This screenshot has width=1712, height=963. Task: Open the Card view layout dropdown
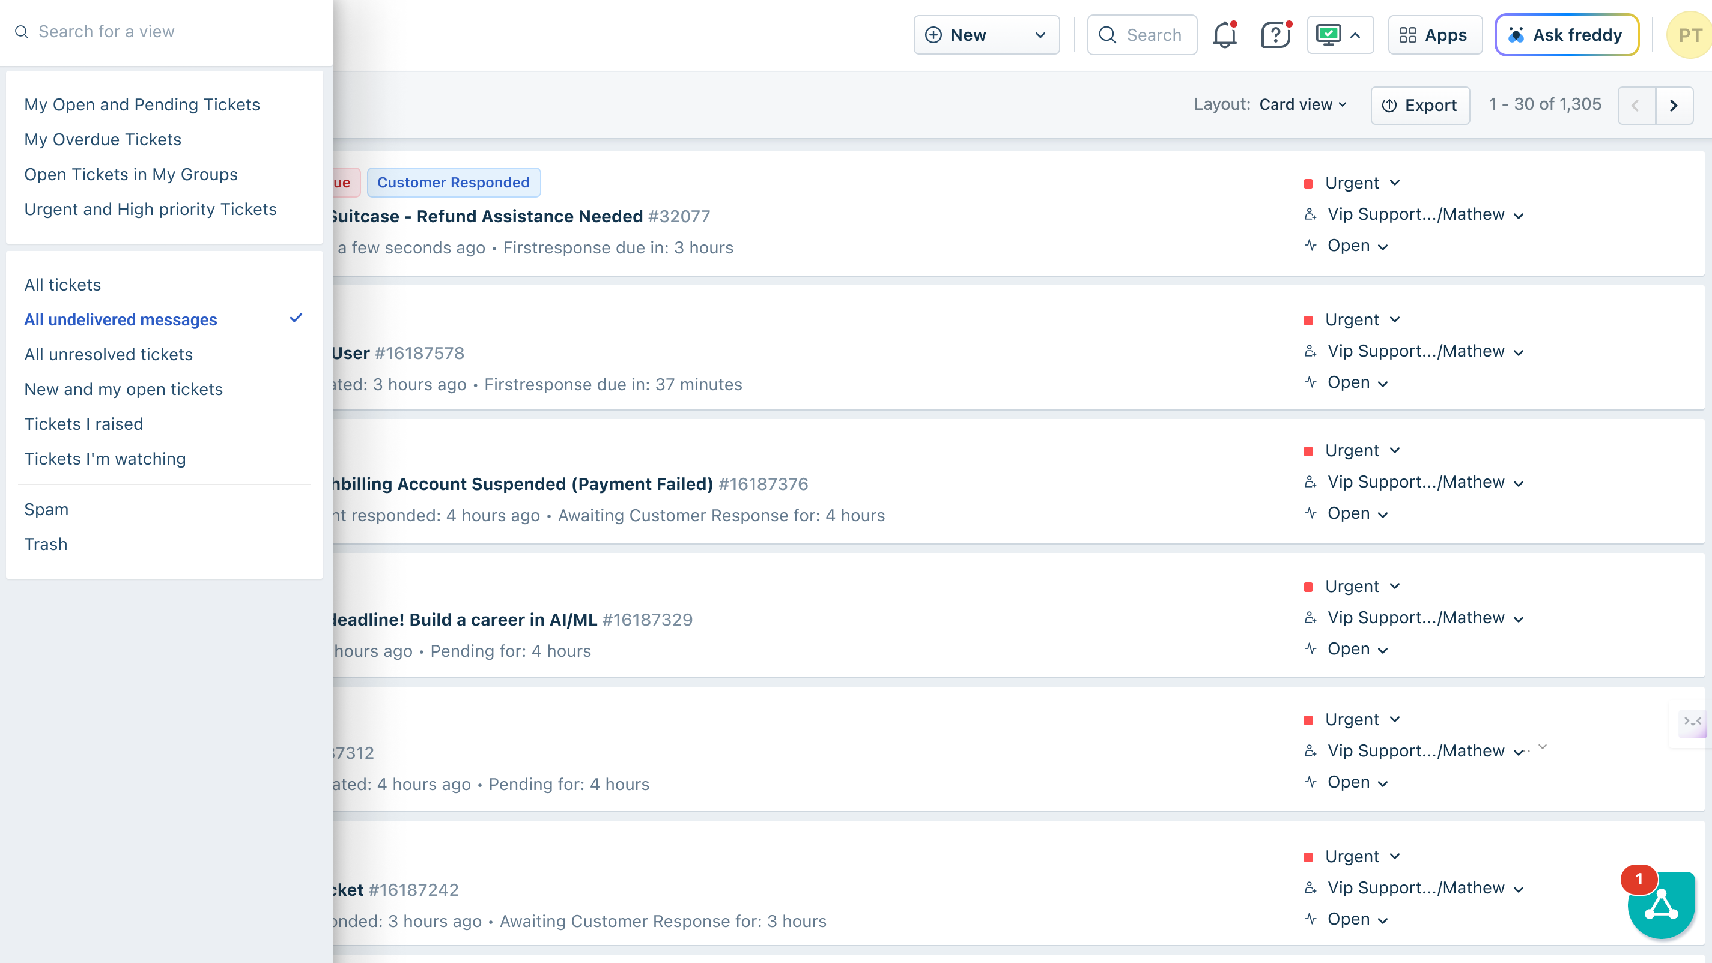[x=1302, y=105]
